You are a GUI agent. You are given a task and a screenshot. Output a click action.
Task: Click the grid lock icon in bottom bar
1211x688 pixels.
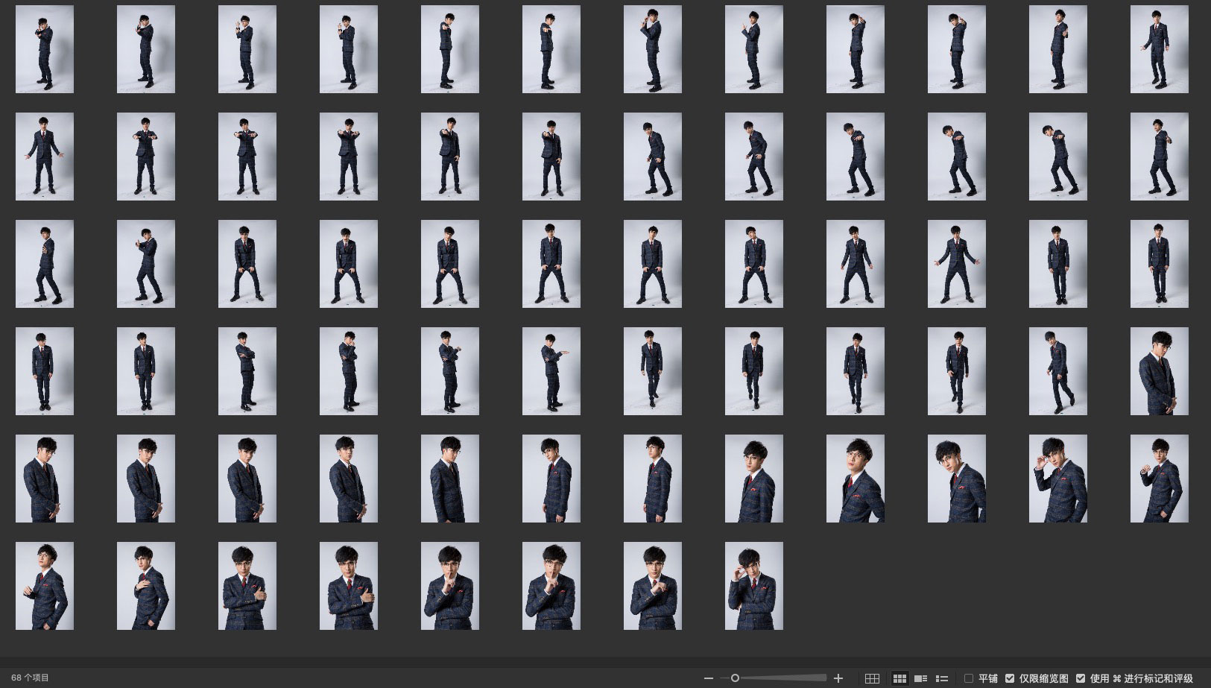(872, 678)
